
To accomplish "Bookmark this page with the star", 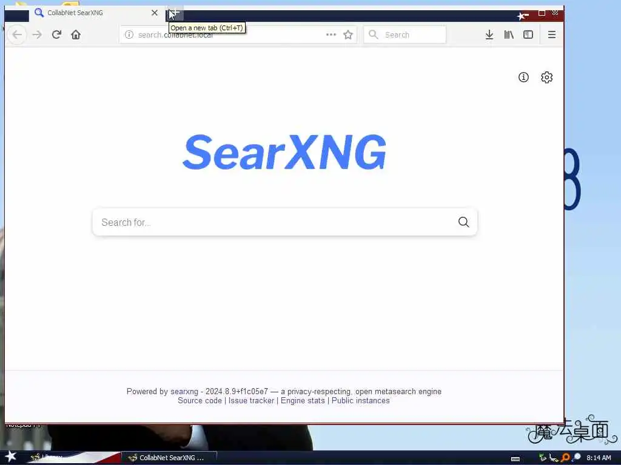I will [x=348, y=35].
